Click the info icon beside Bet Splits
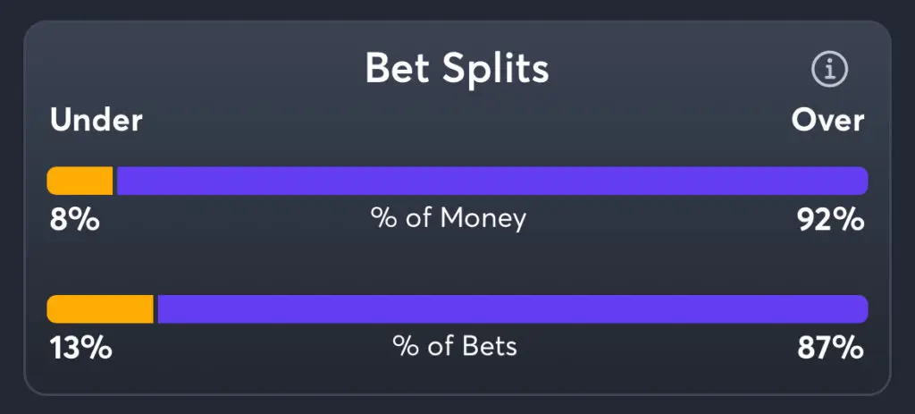Image resolution: width=915 pixels, height=414 pixels. point(828,70)
